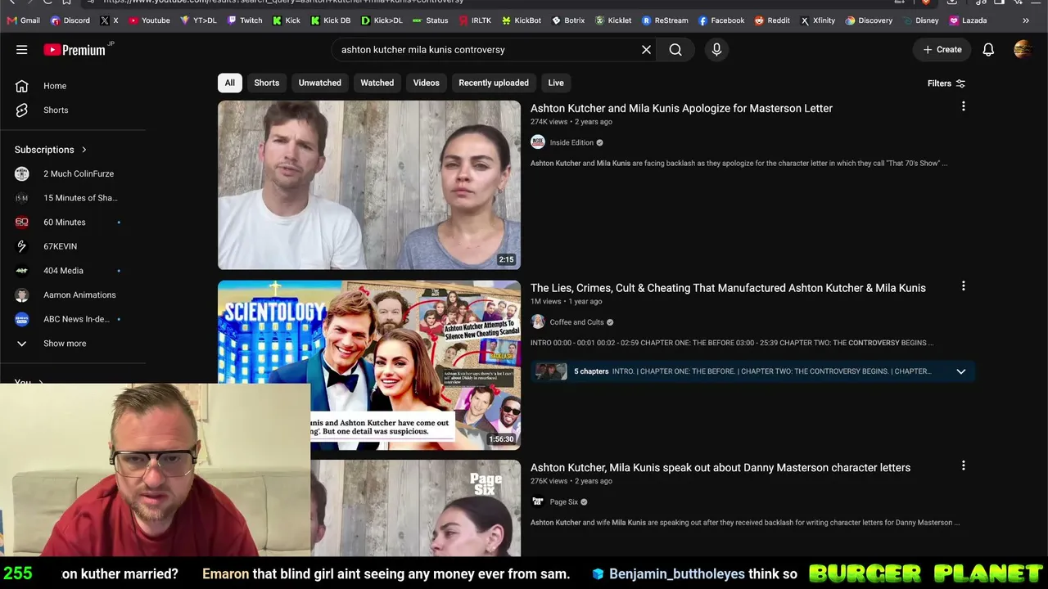Open the Discord bookmark
The width and height of the screenshot is (1048, 589).
point(70,20)
